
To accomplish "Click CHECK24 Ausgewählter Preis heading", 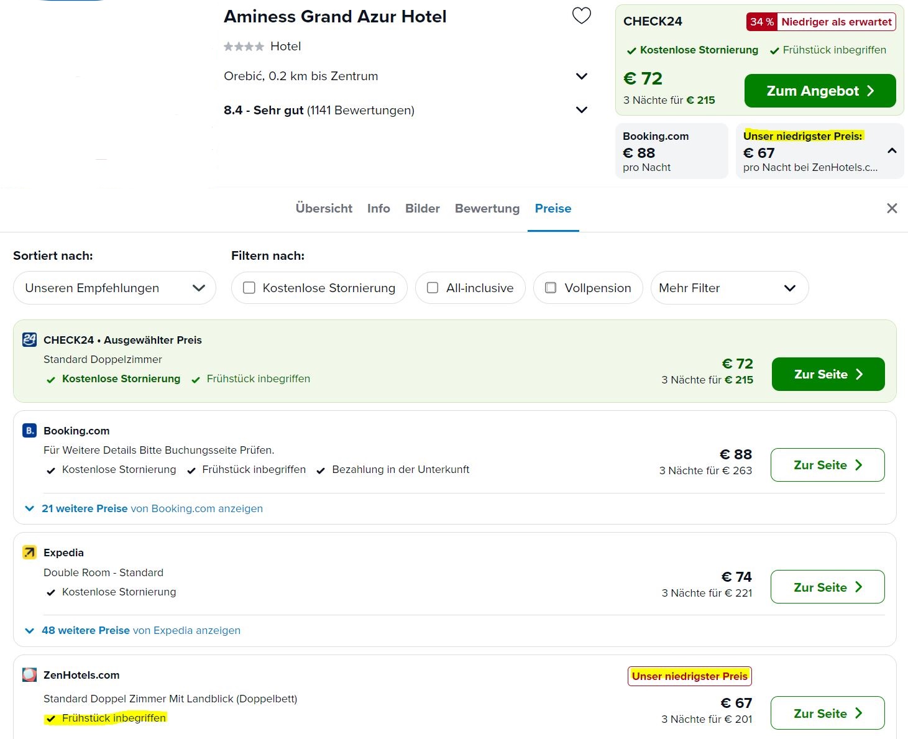I will [x=122, y=340].
